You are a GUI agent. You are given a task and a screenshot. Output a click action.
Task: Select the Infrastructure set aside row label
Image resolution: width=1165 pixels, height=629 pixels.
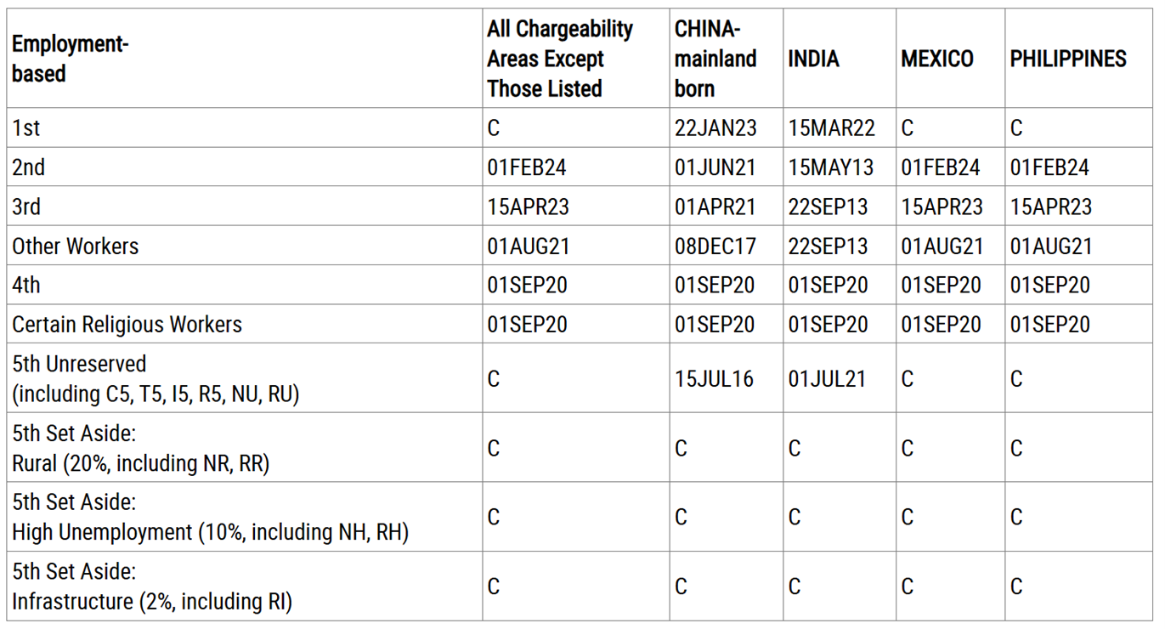point(152,587)
